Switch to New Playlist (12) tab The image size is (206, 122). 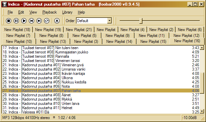(186, 36)
